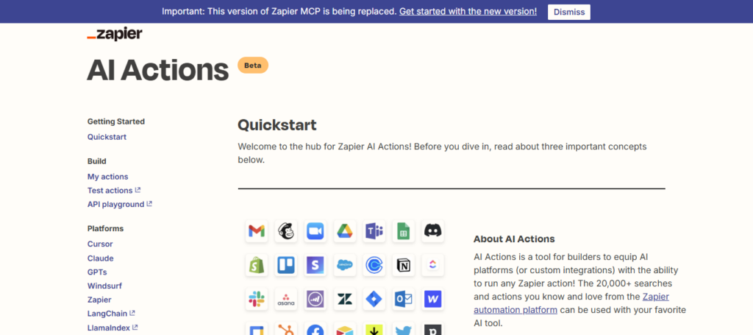Image resolution: width=753 pixels, height=335 pixels.
Task: Click the Mailchimp monkey icon
Action: click(286, 231)
